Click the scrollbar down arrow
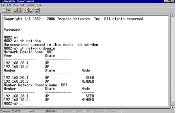 tap(172, 107)
